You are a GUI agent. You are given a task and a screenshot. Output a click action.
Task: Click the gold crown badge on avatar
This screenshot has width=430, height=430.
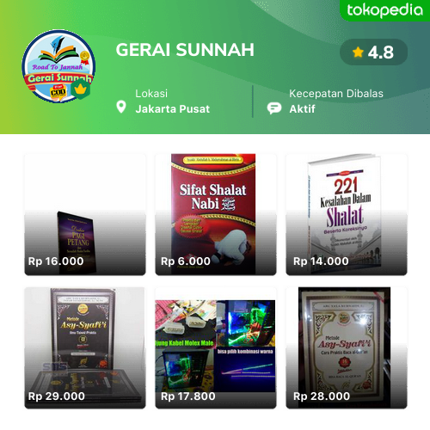(x=80, y=89)
